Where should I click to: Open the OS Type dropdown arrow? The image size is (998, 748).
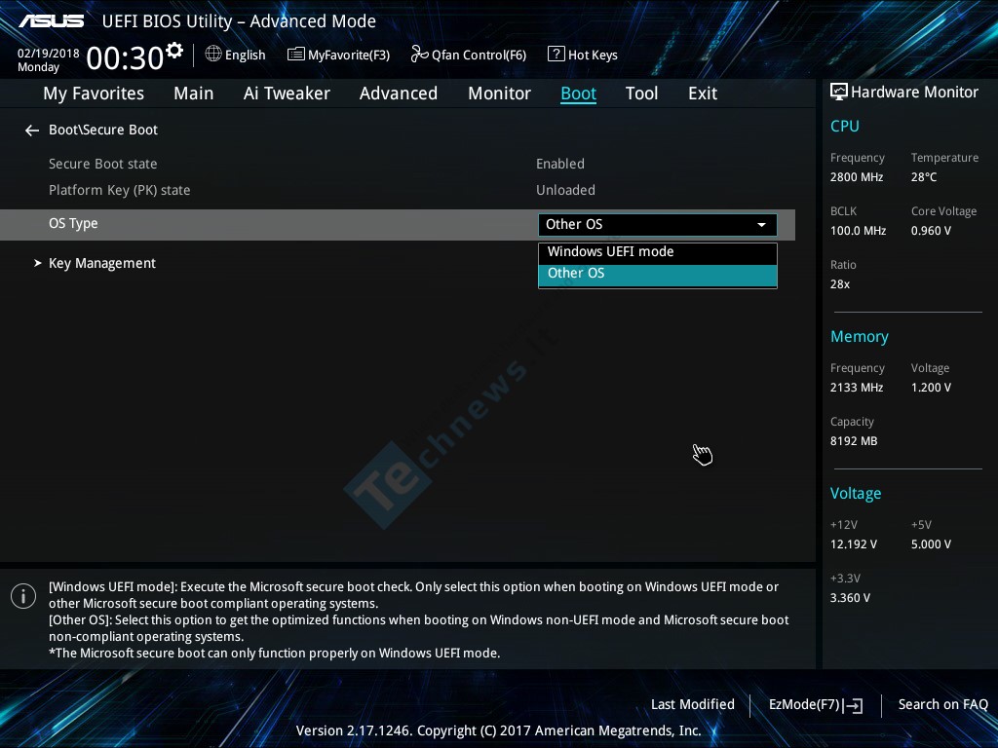tap(761, 225)
